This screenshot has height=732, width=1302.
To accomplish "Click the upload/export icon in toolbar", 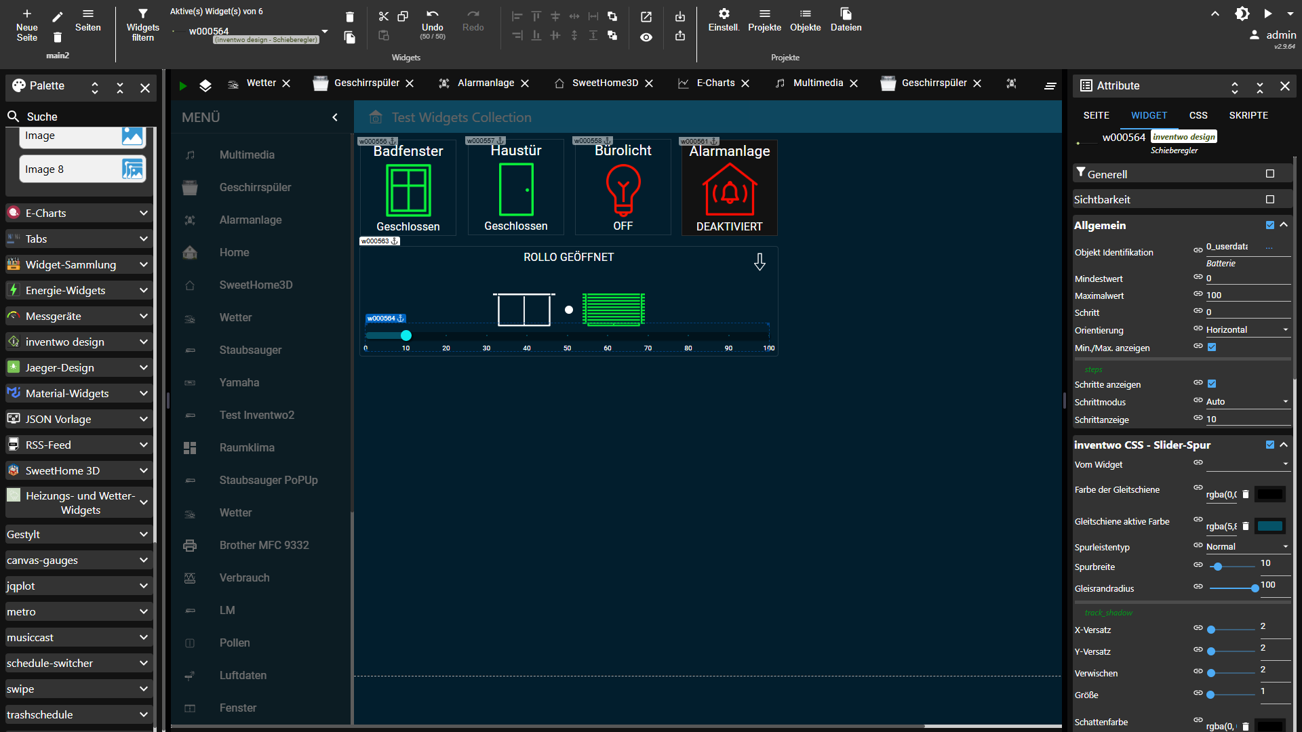I will pyautogui.click(x=681, y=36).
